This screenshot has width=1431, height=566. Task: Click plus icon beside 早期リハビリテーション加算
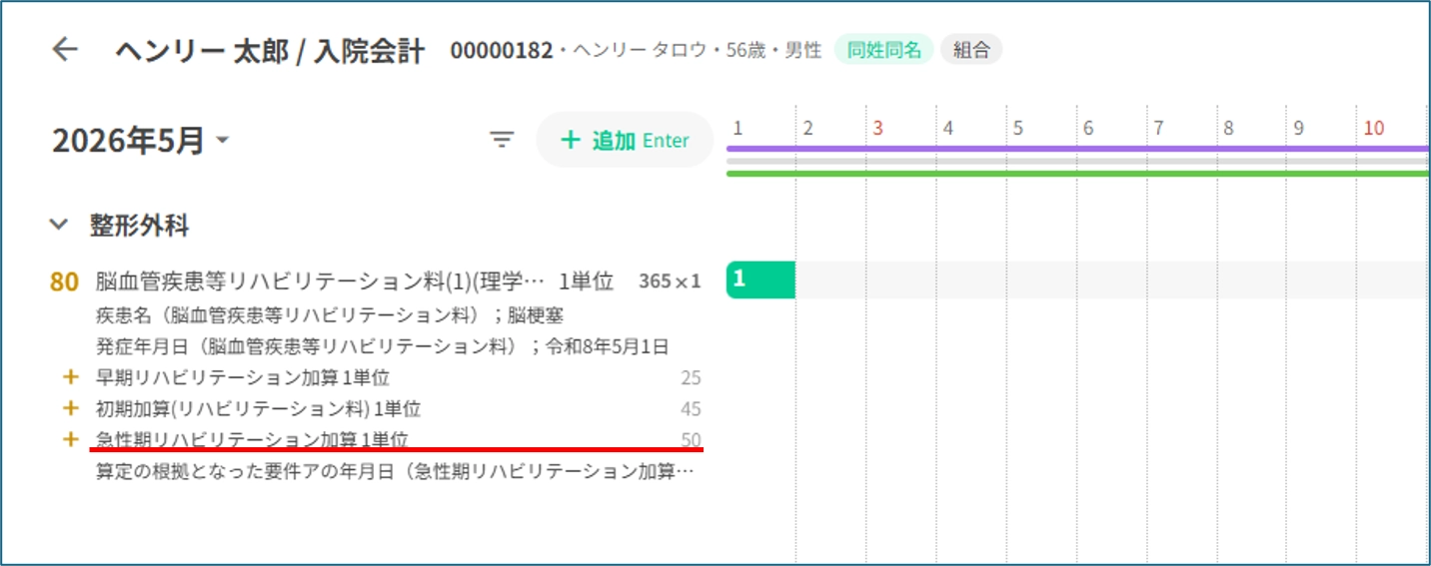click(70, 377)
